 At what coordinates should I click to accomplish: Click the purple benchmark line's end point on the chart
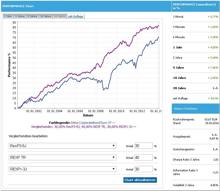click(159, 25)
